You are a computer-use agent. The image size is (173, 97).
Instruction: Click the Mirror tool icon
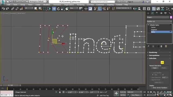pos(135,9)
